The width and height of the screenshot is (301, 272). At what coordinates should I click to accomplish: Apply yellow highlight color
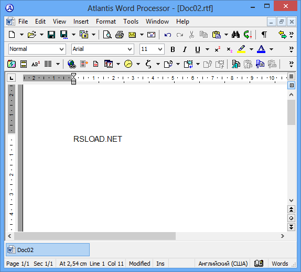tap(242, 49)
